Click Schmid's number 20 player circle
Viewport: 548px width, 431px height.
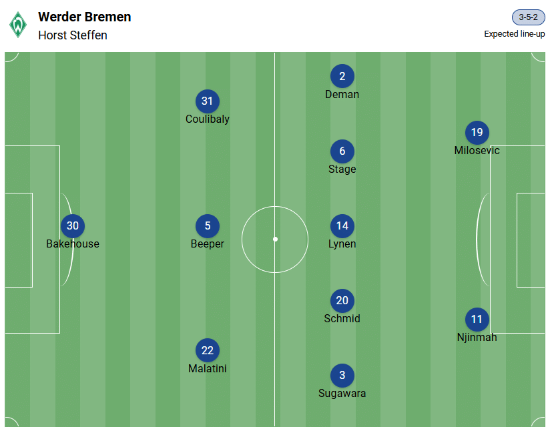[342, 301]
